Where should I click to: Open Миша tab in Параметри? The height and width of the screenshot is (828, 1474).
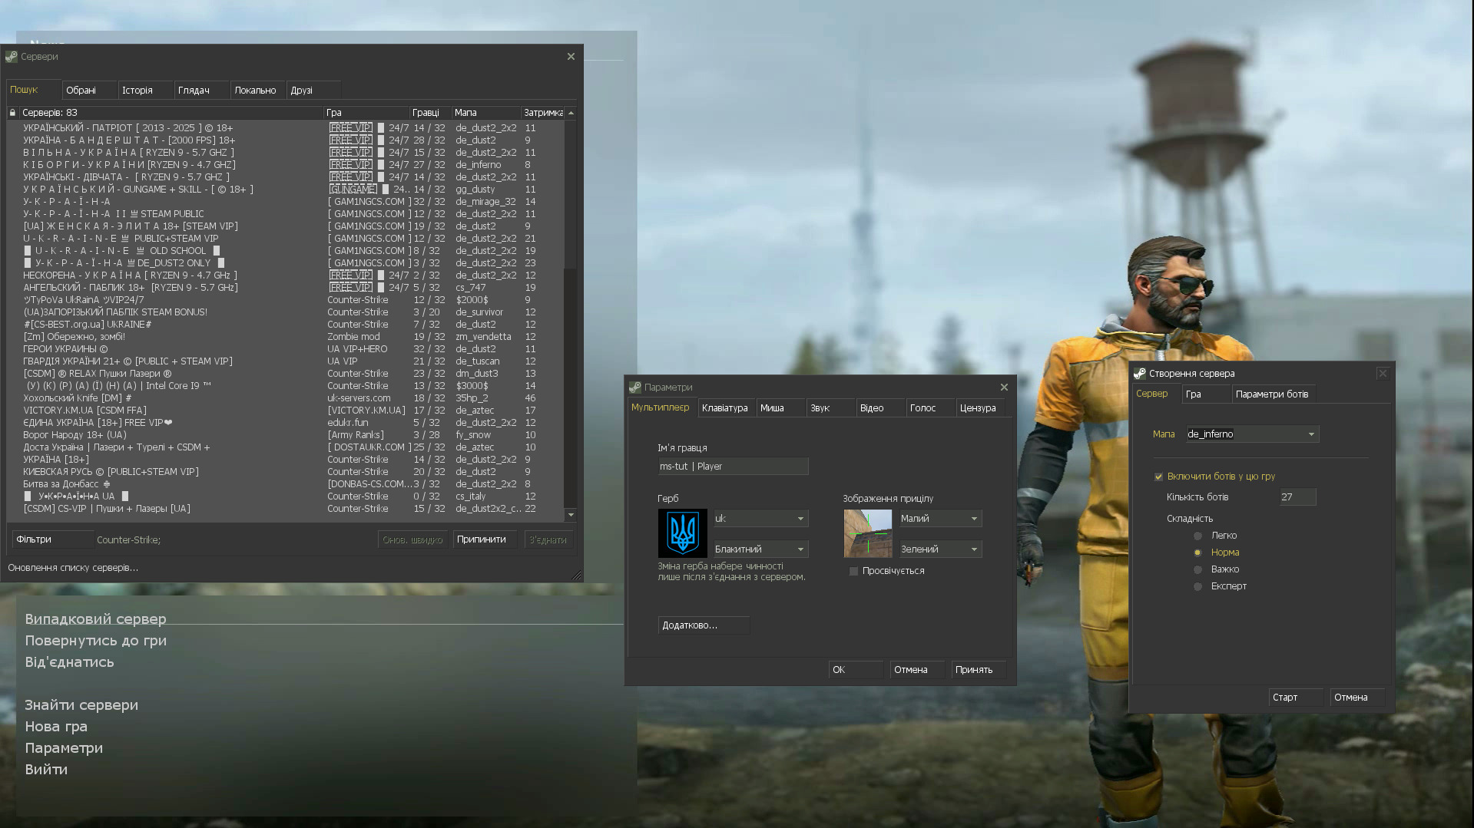pyautogui.click(x=780, y=408)
